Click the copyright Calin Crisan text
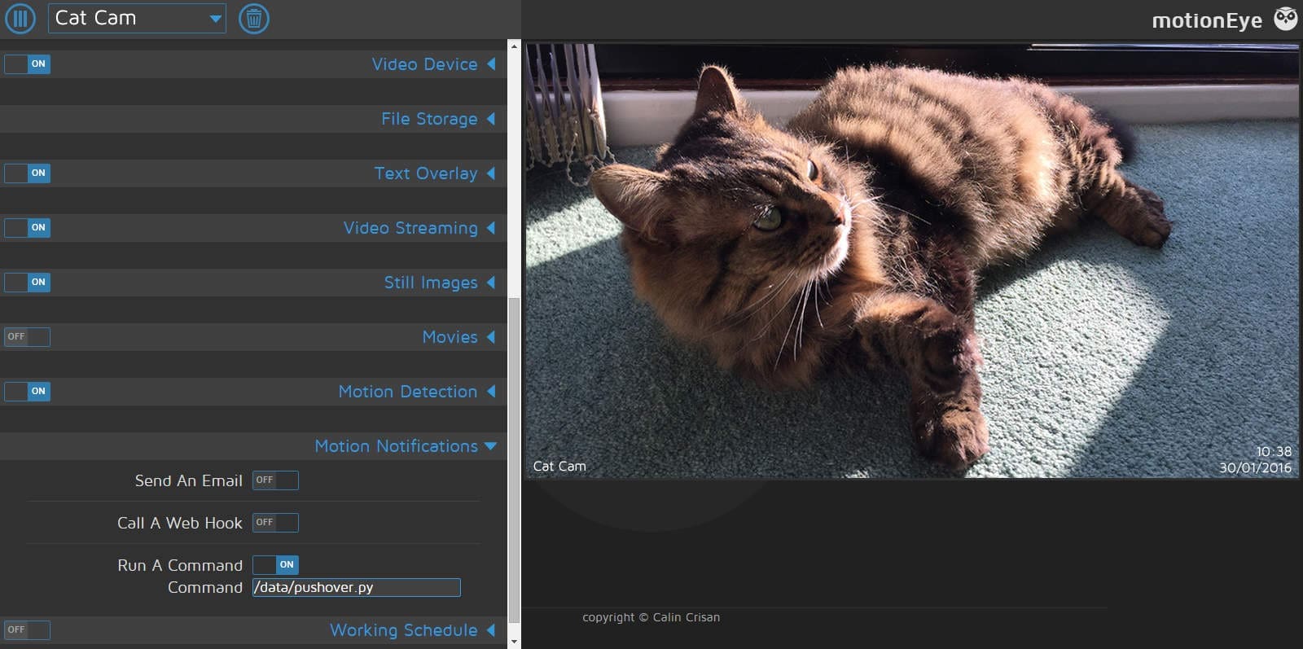 tap(651, 617)
